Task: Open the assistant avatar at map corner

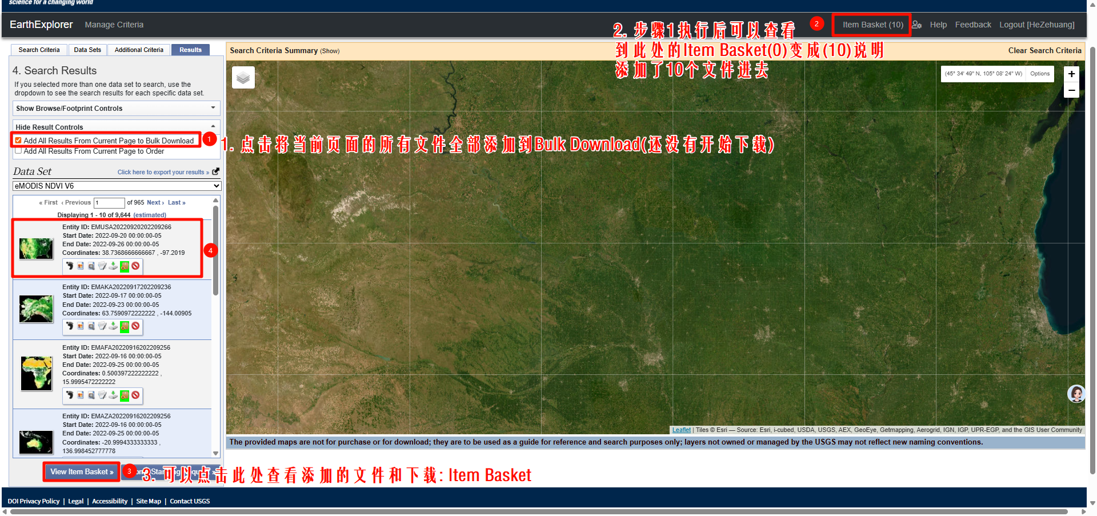Action: coord(1076,394)
